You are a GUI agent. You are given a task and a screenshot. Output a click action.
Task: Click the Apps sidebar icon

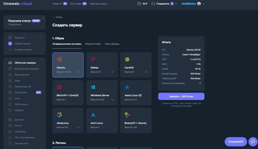[x=10, y=80]
